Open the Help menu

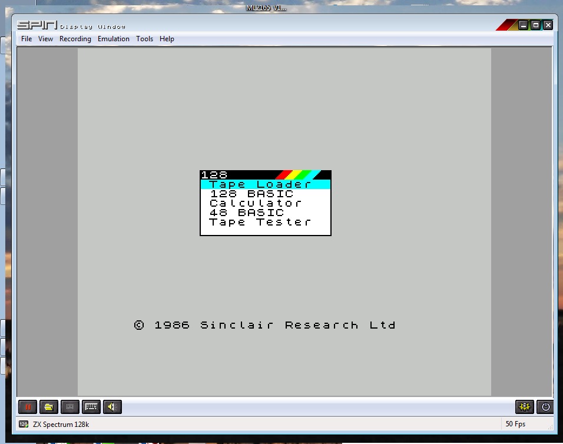(x=167, y=39)
